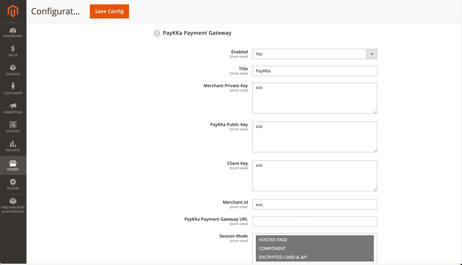Click the PayKKa Public Key textarea
This screenshot has height=265, width=462.
[315, 137]
